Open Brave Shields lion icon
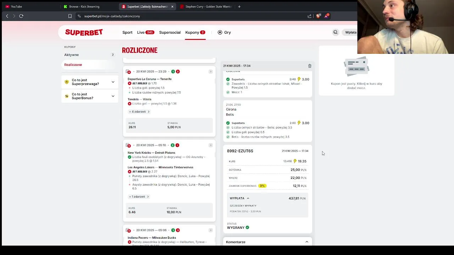Viewport: 454px width, 255px height. click(x=318, y=16)
